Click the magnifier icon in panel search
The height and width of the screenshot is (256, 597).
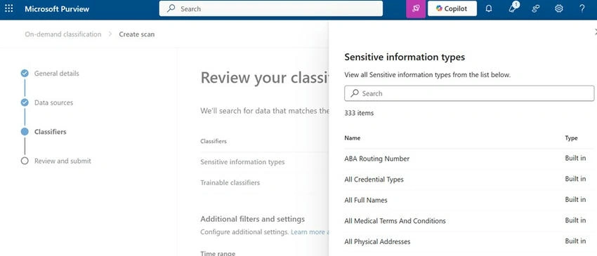(x=355, y=93)
